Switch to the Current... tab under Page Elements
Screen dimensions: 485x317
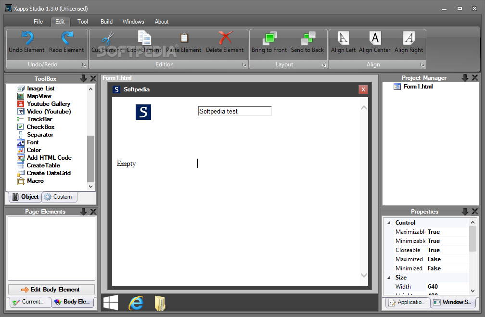pos(30,302)
